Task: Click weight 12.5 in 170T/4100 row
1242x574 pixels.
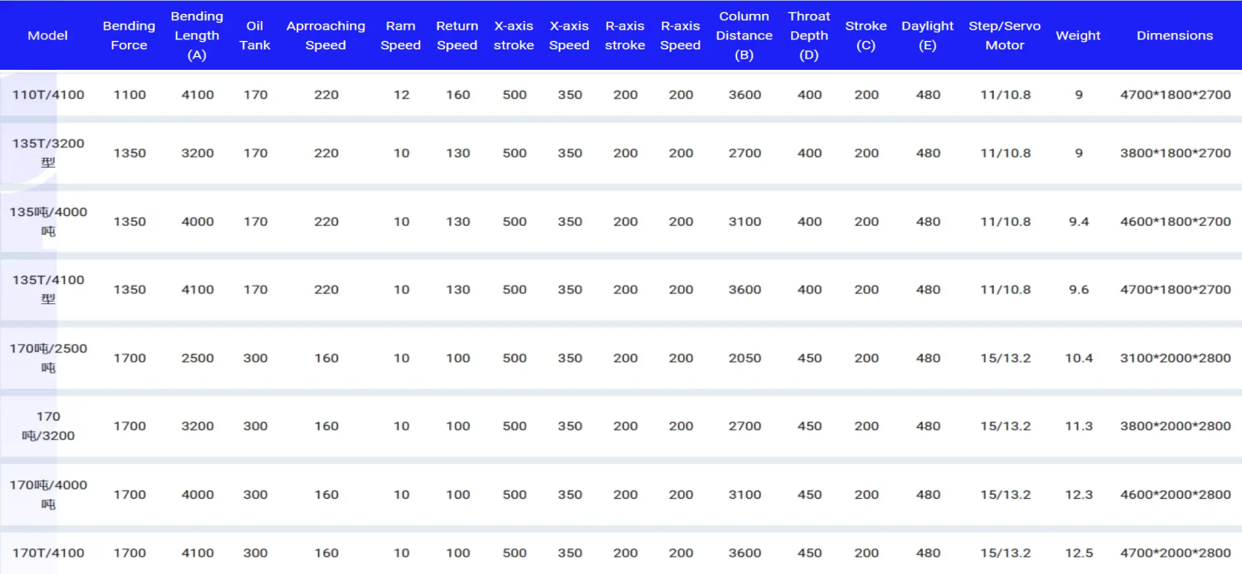Action: pyautogui.click(x=1079, y=553)
